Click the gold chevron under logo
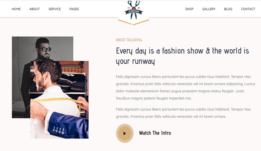Image resolution: width=261 pixels, height=151 pixels. click(x=134, y=22)
